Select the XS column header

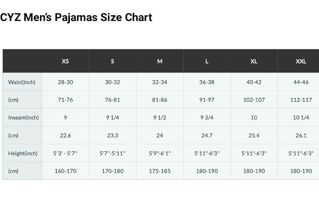tap(65, 61)
